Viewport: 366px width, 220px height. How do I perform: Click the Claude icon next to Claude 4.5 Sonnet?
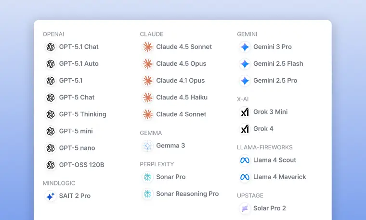pos(147,47)
